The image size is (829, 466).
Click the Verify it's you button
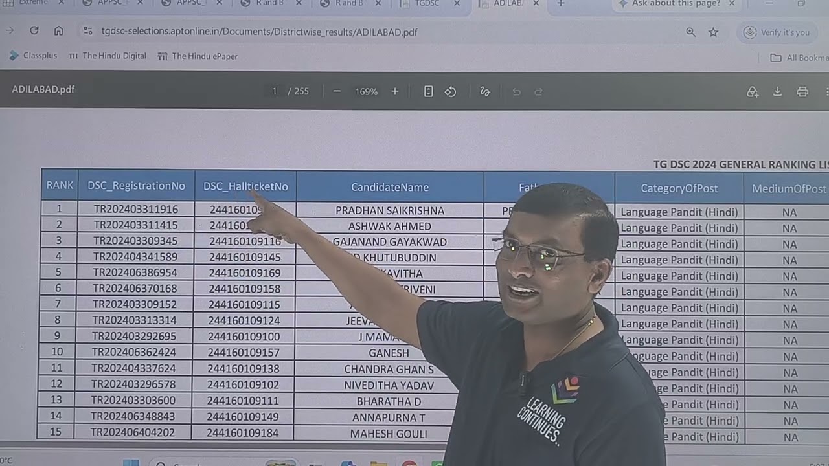[x=777, y=32]
